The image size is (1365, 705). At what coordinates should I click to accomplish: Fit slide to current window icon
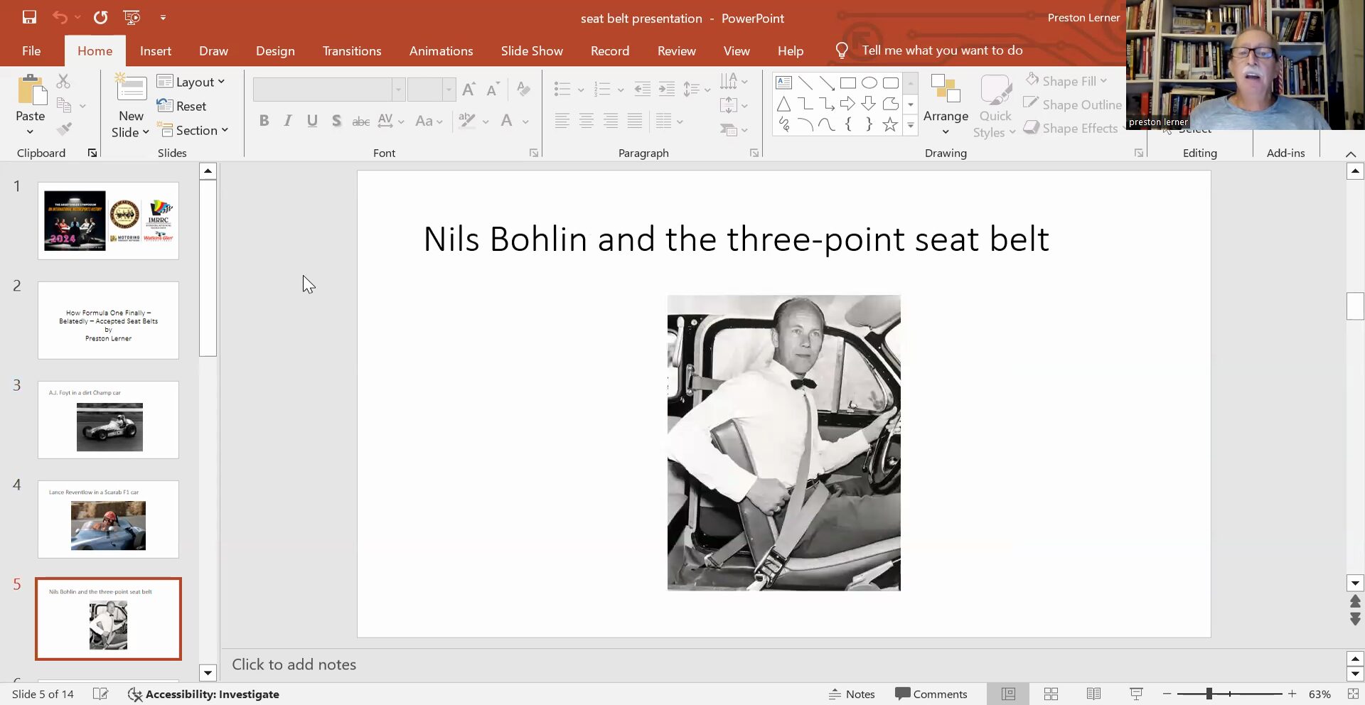tap(1352, 694)
